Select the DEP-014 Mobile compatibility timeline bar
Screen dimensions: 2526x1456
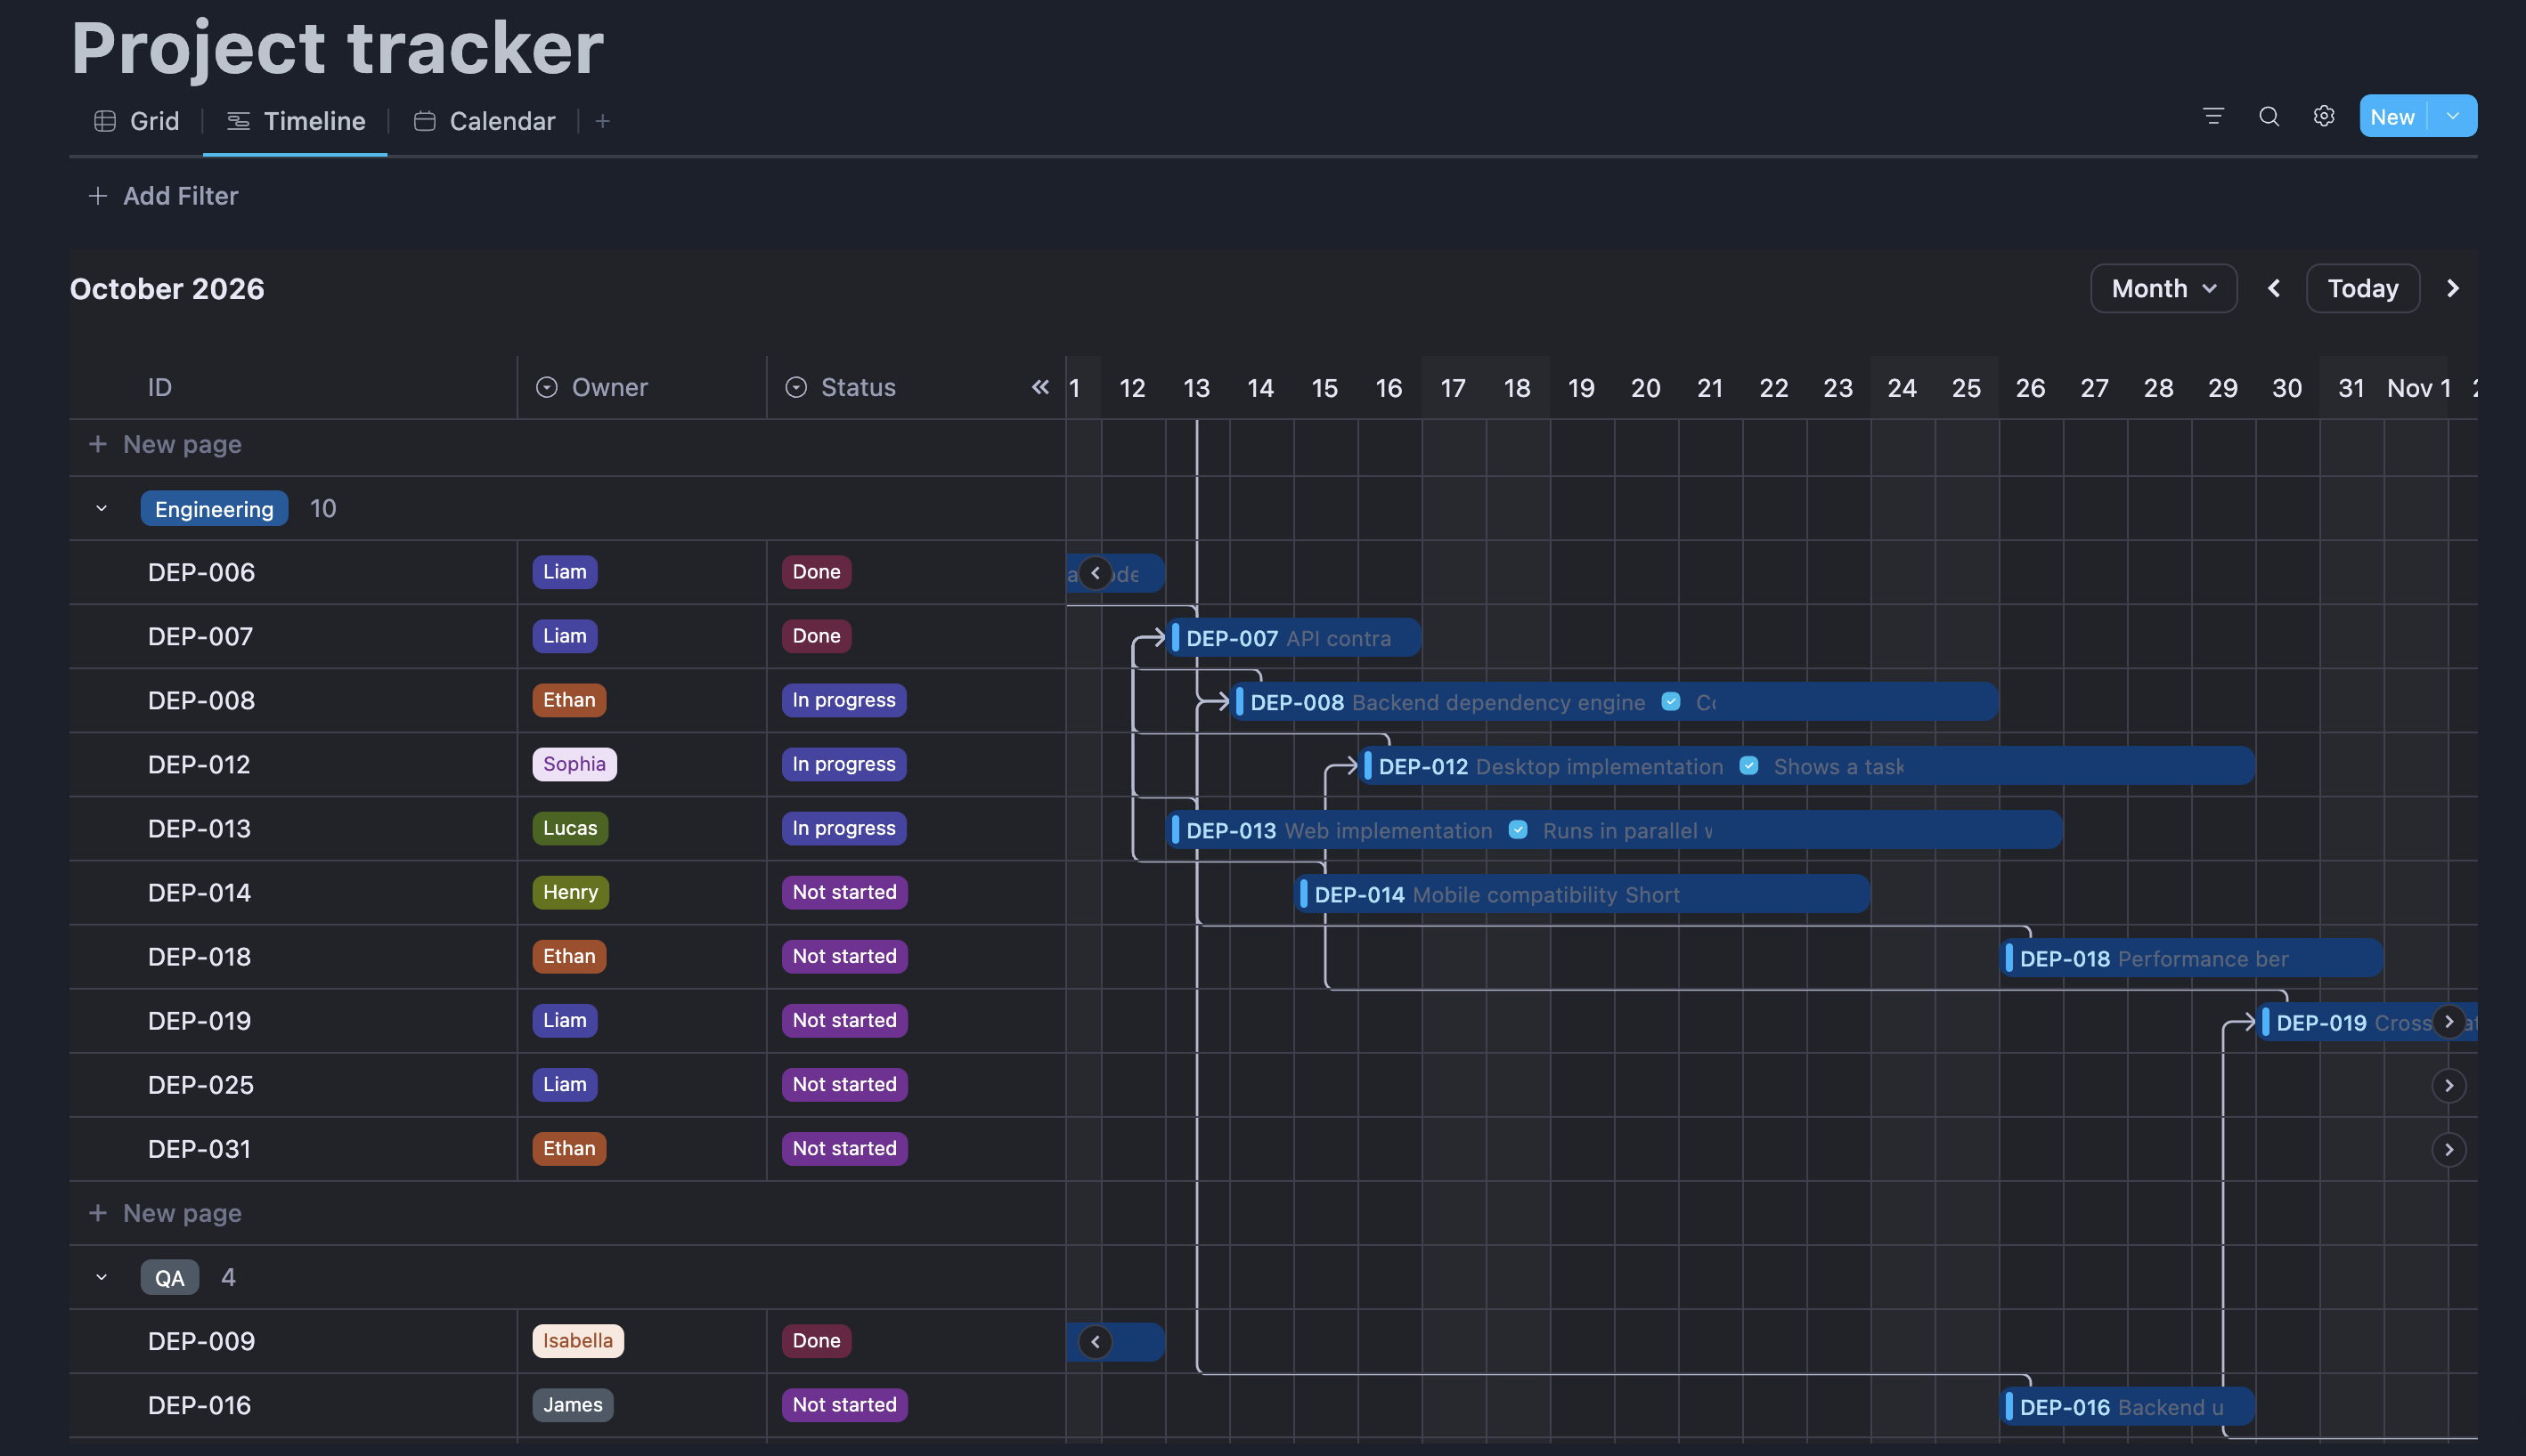(1581, 894)
